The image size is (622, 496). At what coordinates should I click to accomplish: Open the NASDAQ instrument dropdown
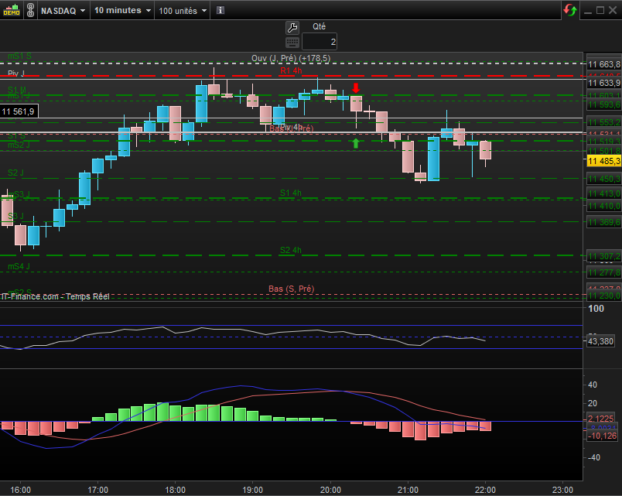(63, 11)
